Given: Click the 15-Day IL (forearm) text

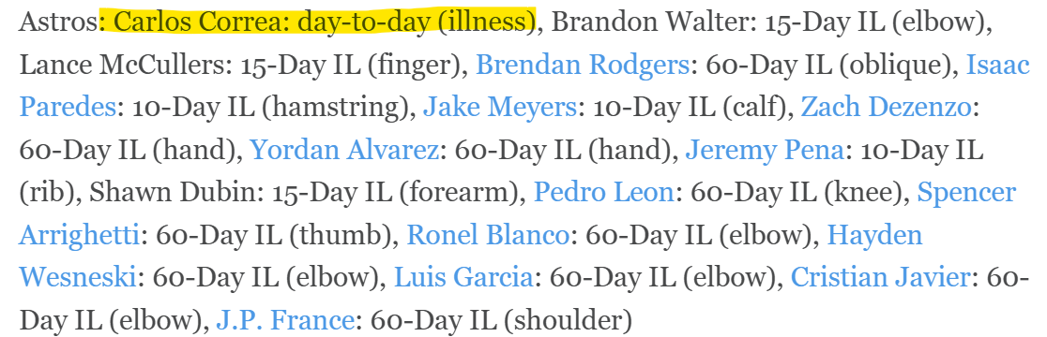Looking at the screenshot, I should (396, 193).
